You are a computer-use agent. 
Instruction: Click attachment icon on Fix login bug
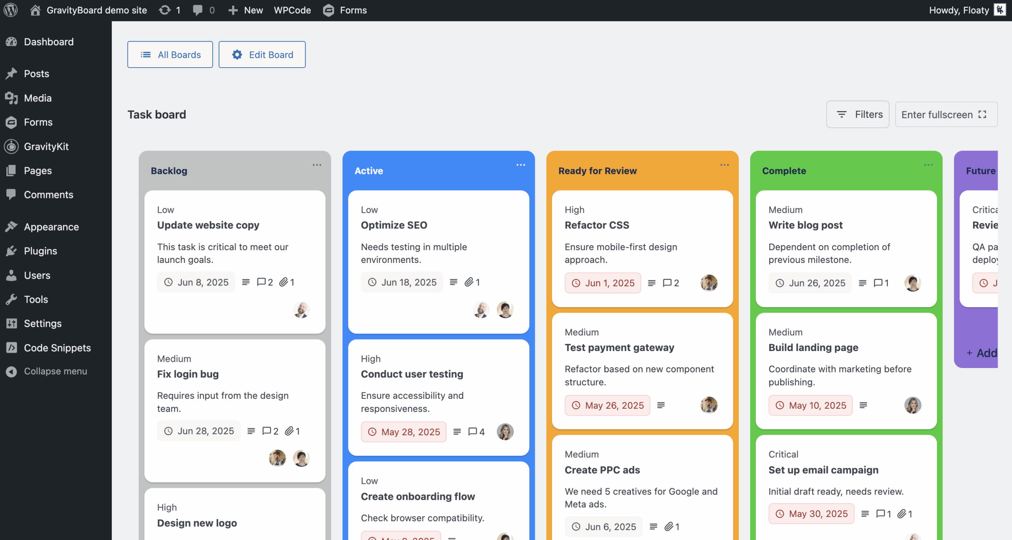292,431
